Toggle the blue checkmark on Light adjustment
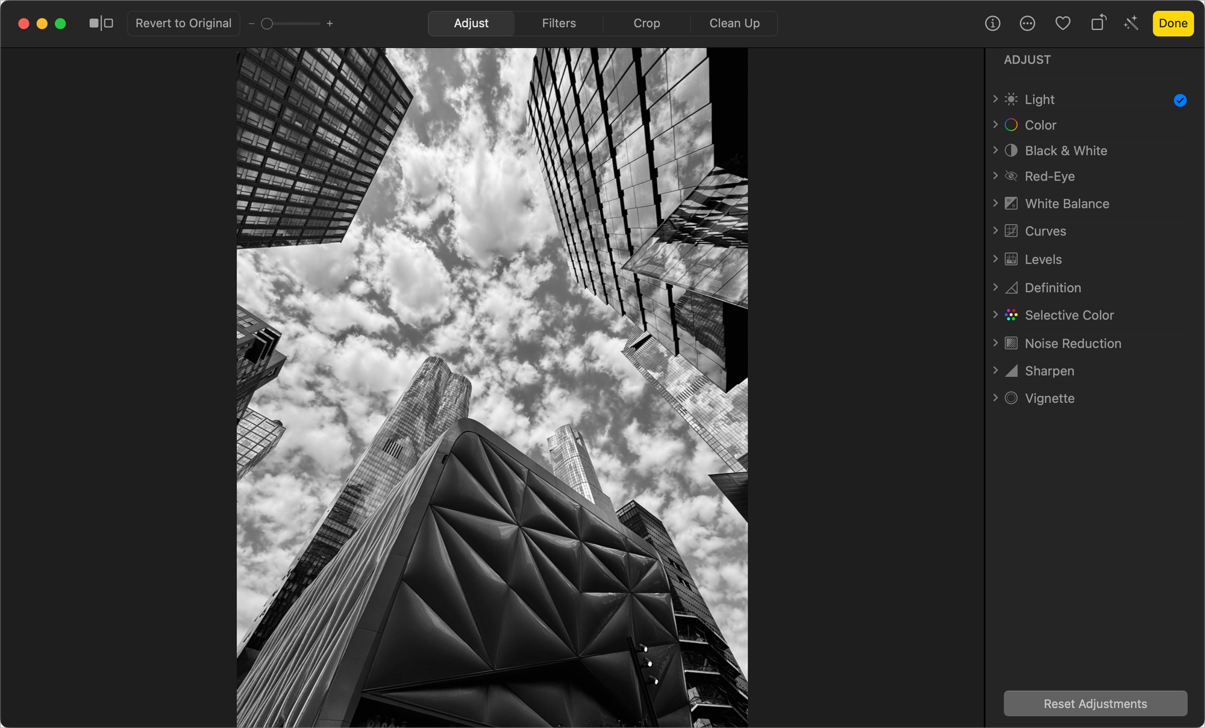The height and width of the screenshot is (728, 1205). (1180, 101)
